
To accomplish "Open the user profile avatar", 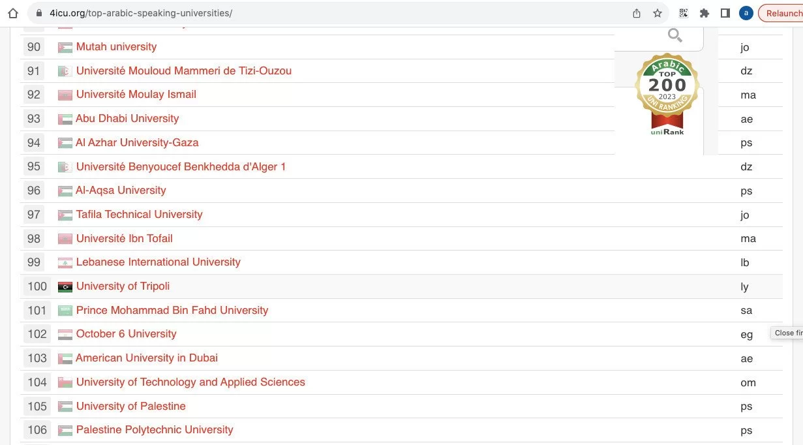I will (746, 13).
